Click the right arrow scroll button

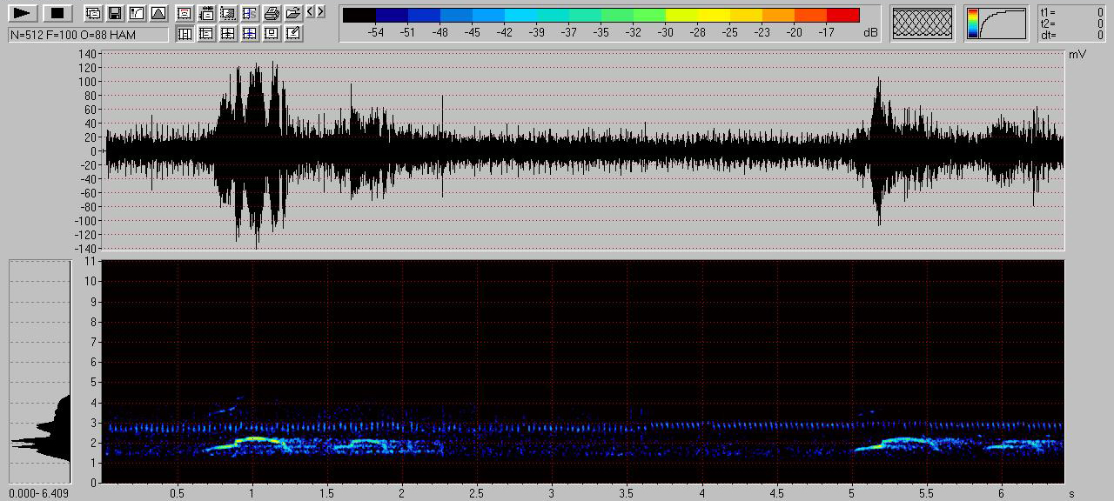tap(321, 11)
